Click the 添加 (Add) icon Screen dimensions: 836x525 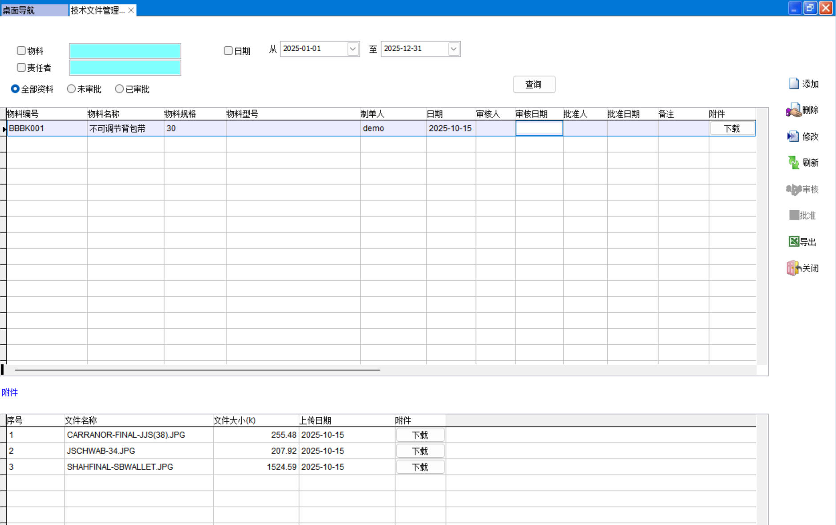click(794, 84)
